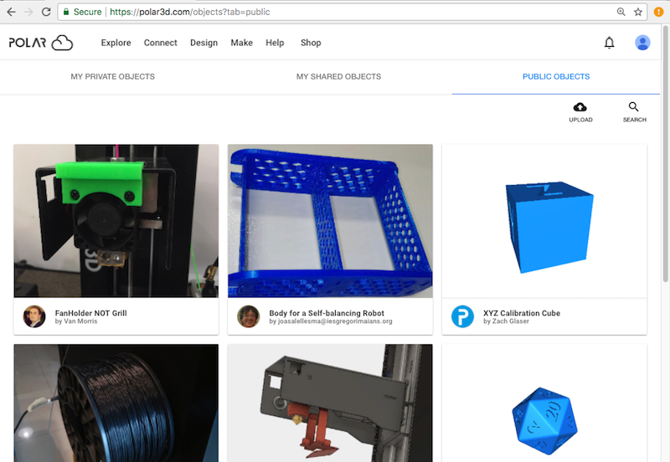The width and height of the screenshot is (670, 462).
Task: Click author Zach Glaser
Action: click(510, 321)
